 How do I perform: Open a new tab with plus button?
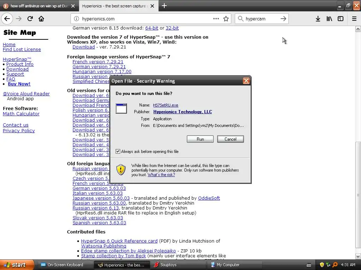164,6
